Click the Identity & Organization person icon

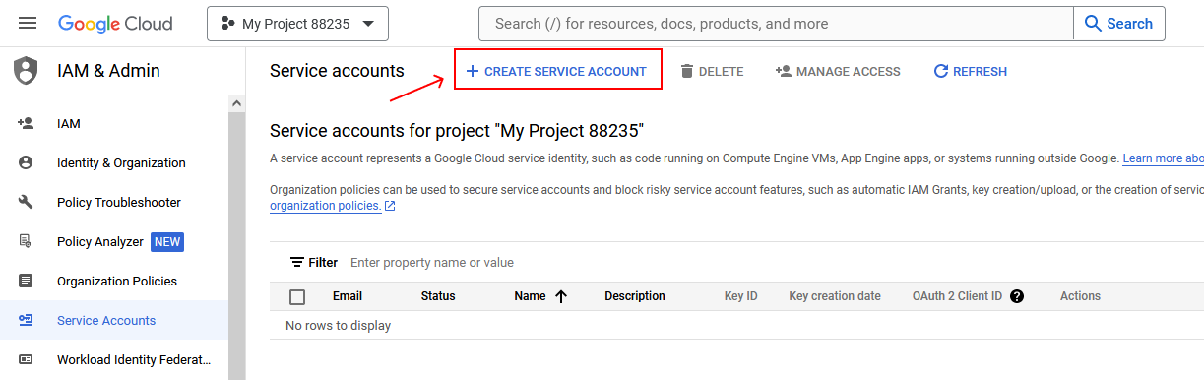coord(26,163)
